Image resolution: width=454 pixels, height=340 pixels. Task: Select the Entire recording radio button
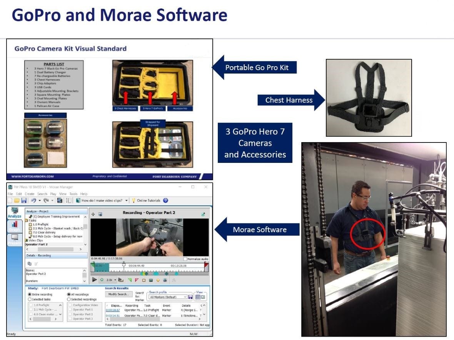[30, 294]
